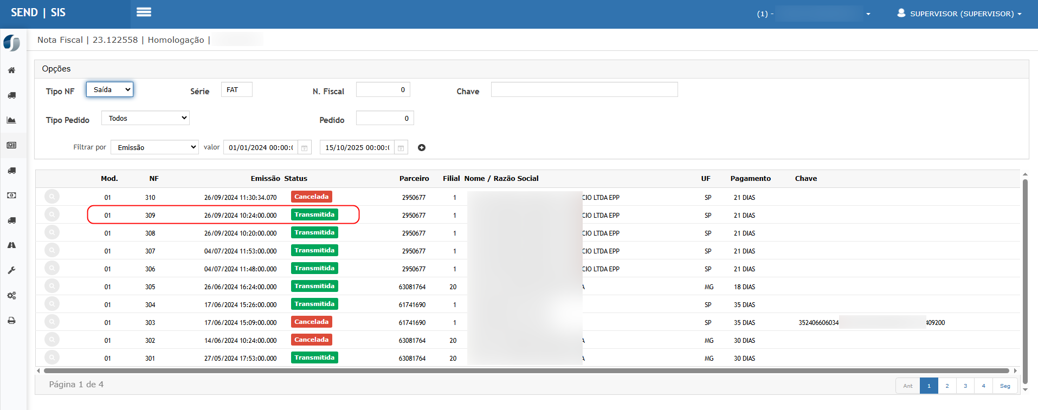The height and width of the screenshot is (410, 1038).
Task: Go to page 2 of results
Action: click(x=947, y=386)
